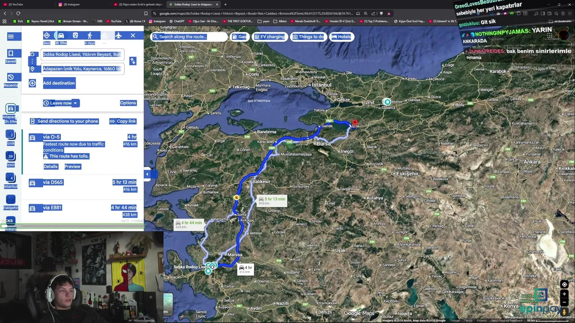Screen dimensions: 575x323
Task: Open the İstanbul recent sidebar item
Action: 11,180
